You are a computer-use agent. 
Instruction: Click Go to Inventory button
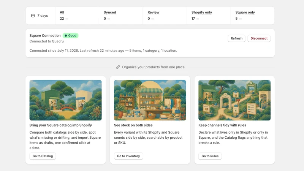click(128, 156)
